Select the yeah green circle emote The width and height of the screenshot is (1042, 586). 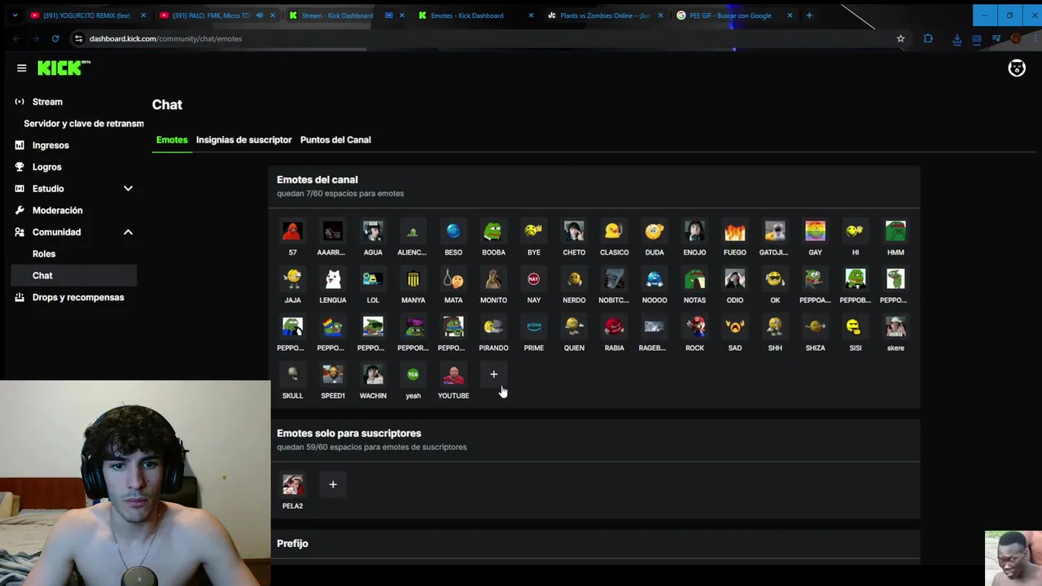[413, 375]
